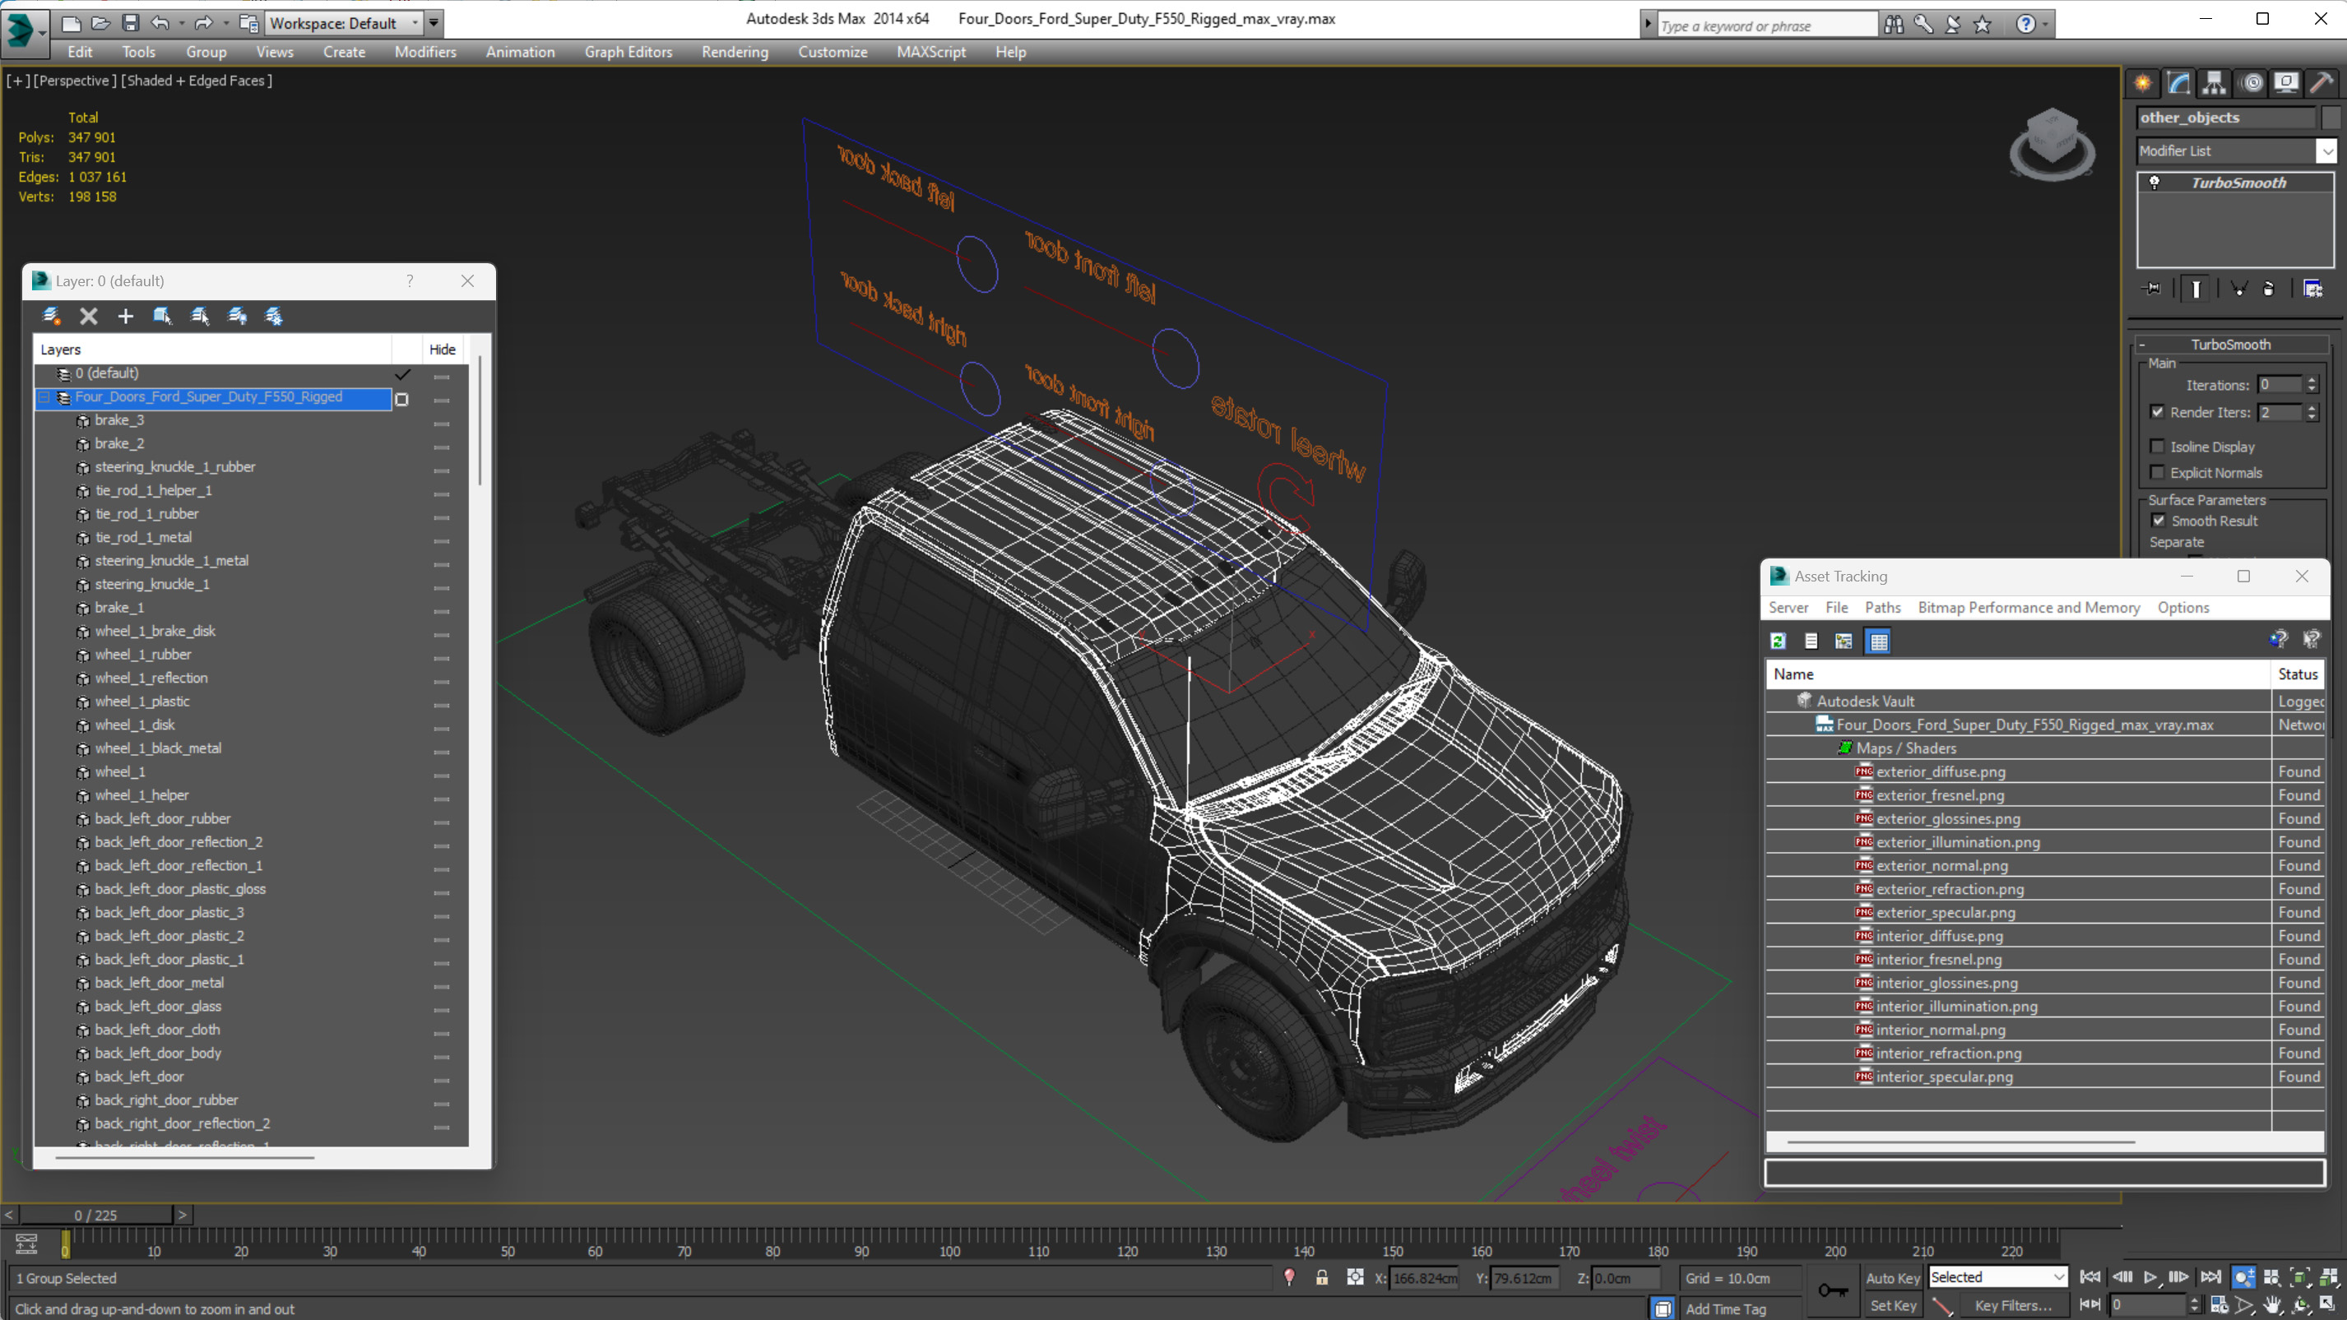Enable Explicit Normals checkbox
2347x1320 pixels.
(2158, 472)
